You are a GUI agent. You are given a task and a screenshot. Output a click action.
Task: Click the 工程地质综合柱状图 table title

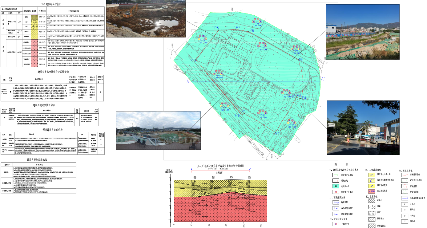click(51, 4)
